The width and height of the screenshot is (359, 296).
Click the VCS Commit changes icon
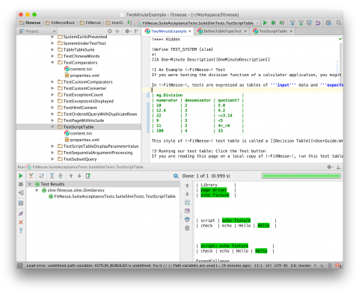click(301, 22)
